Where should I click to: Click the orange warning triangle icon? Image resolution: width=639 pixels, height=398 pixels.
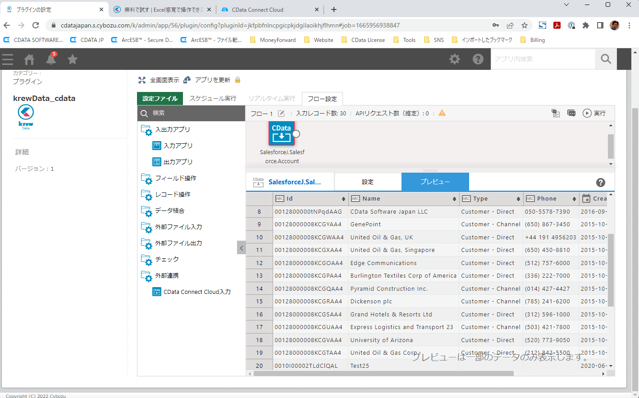(x=442, y=113)
